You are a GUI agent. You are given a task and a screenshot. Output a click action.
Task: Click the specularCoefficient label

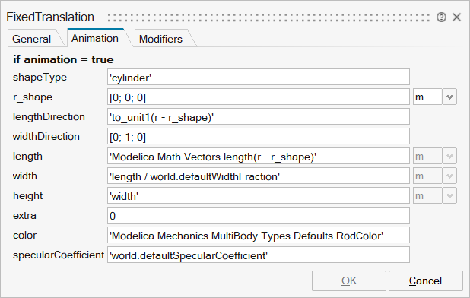59,255
